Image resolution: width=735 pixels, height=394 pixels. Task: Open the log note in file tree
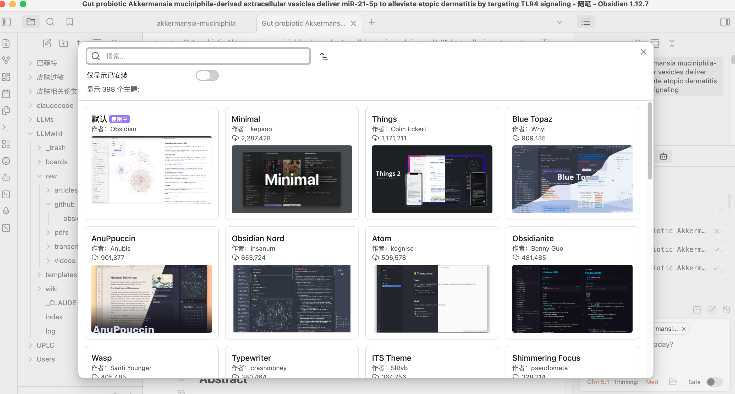50,331
